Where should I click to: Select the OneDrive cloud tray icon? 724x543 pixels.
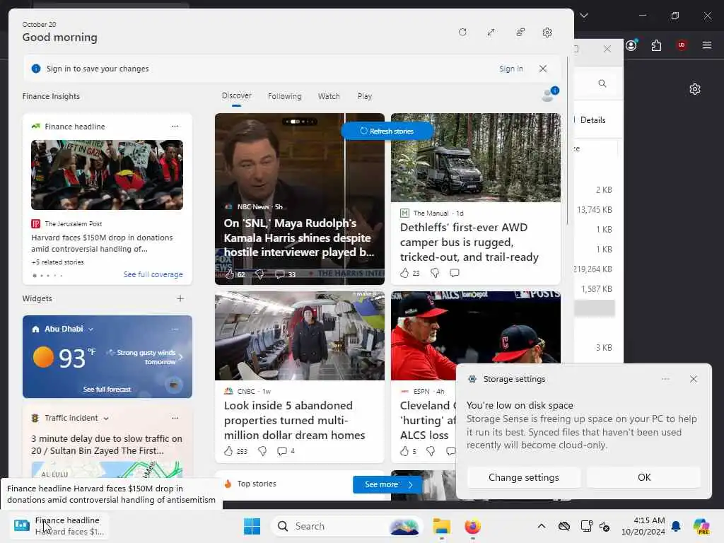[564, 526]
